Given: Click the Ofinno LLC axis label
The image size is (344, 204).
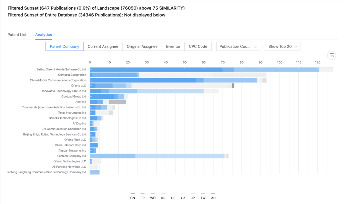Looking at the screenshot, I should coord(79,86).
